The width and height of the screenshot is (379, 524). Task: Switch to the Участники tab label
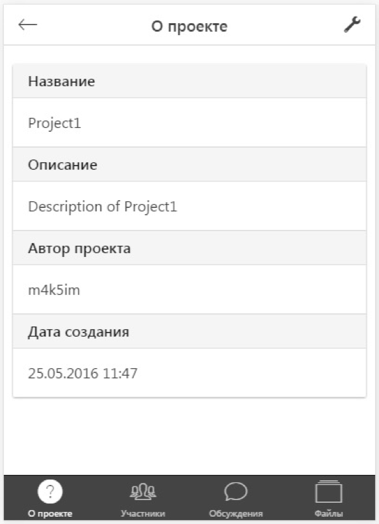pos(142,513)
